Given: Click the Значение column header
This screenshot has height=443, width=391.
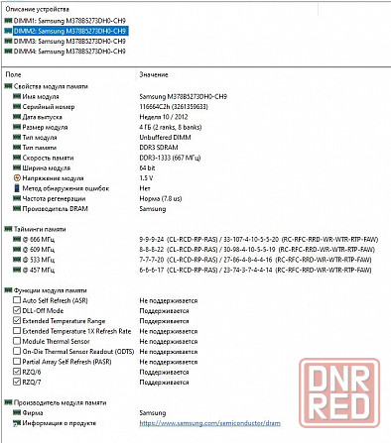Looking at the screenshot, I should coord(154,75).
